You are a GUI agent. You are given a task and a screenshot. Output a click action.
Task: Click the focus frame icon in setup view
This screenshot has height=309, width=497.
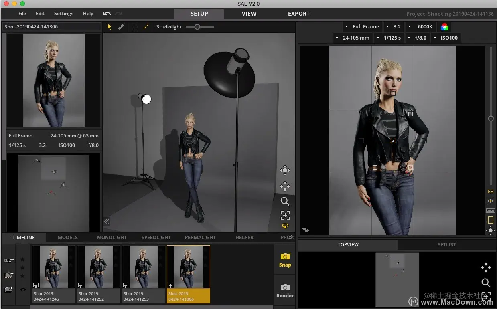click(x=285, y=215)
